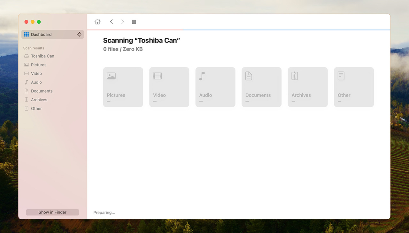The image size is (409, 233).
Task: Click the Pictures category tile
Action: [123, 87]
